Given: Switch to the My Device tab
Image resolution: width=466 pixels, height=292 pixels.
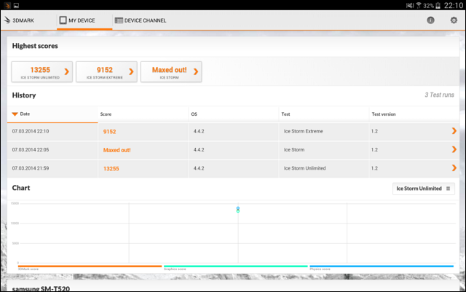Looking at the screenshot, I should pyautogui.click(x=84, y=20).
